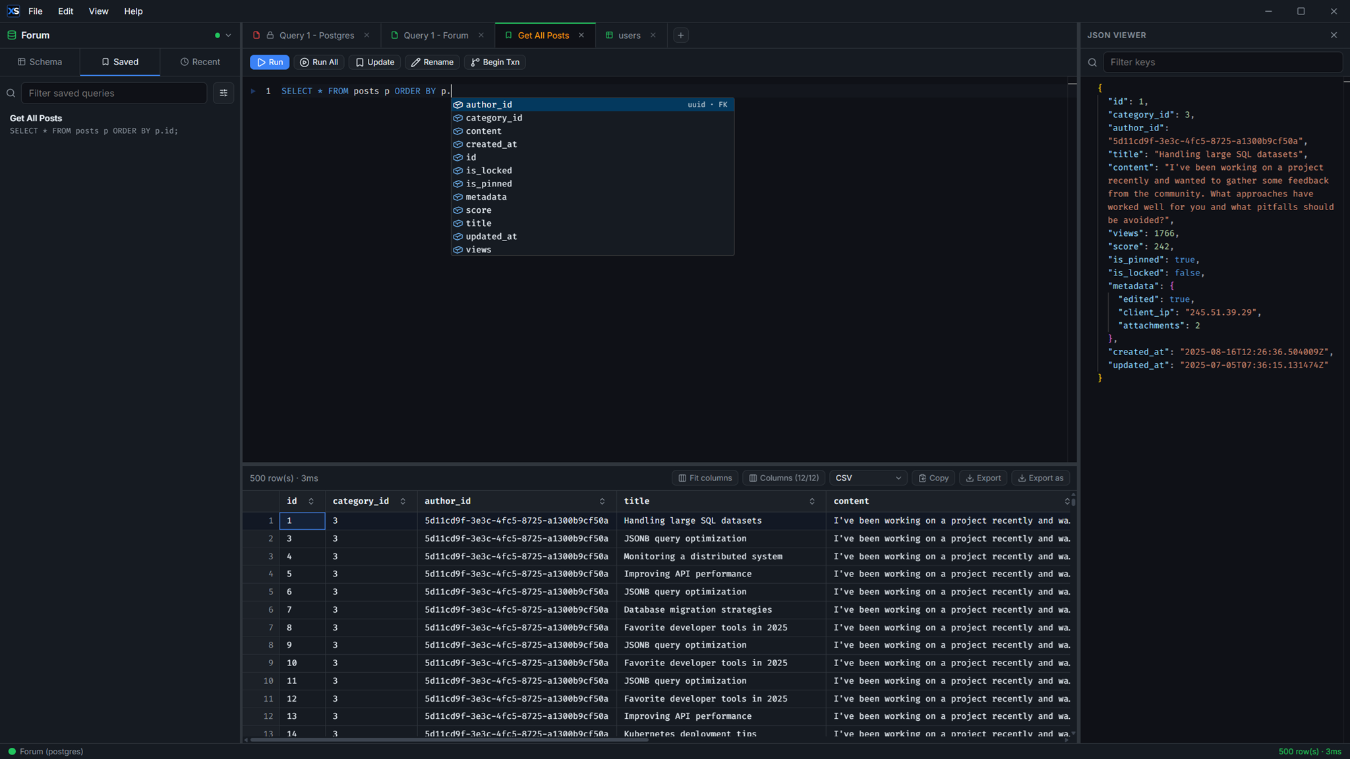Sort by content column sort arrows

[1067, 502]
